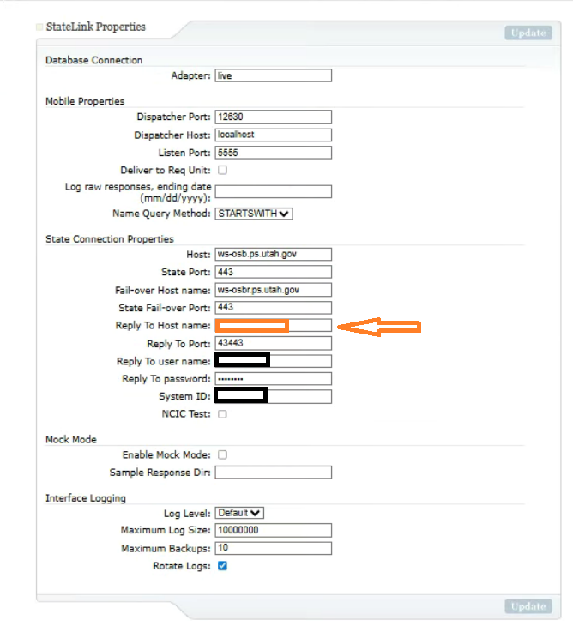Click the top Update button
Image resolution: width=573 pixels, height=626 pixels.
[x=528, y=33]
